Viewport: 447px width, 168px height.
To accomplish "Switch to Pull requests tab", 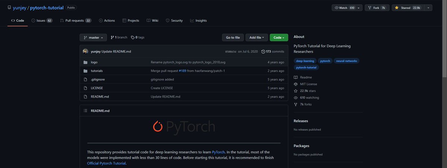I will (x=76, y=20).
